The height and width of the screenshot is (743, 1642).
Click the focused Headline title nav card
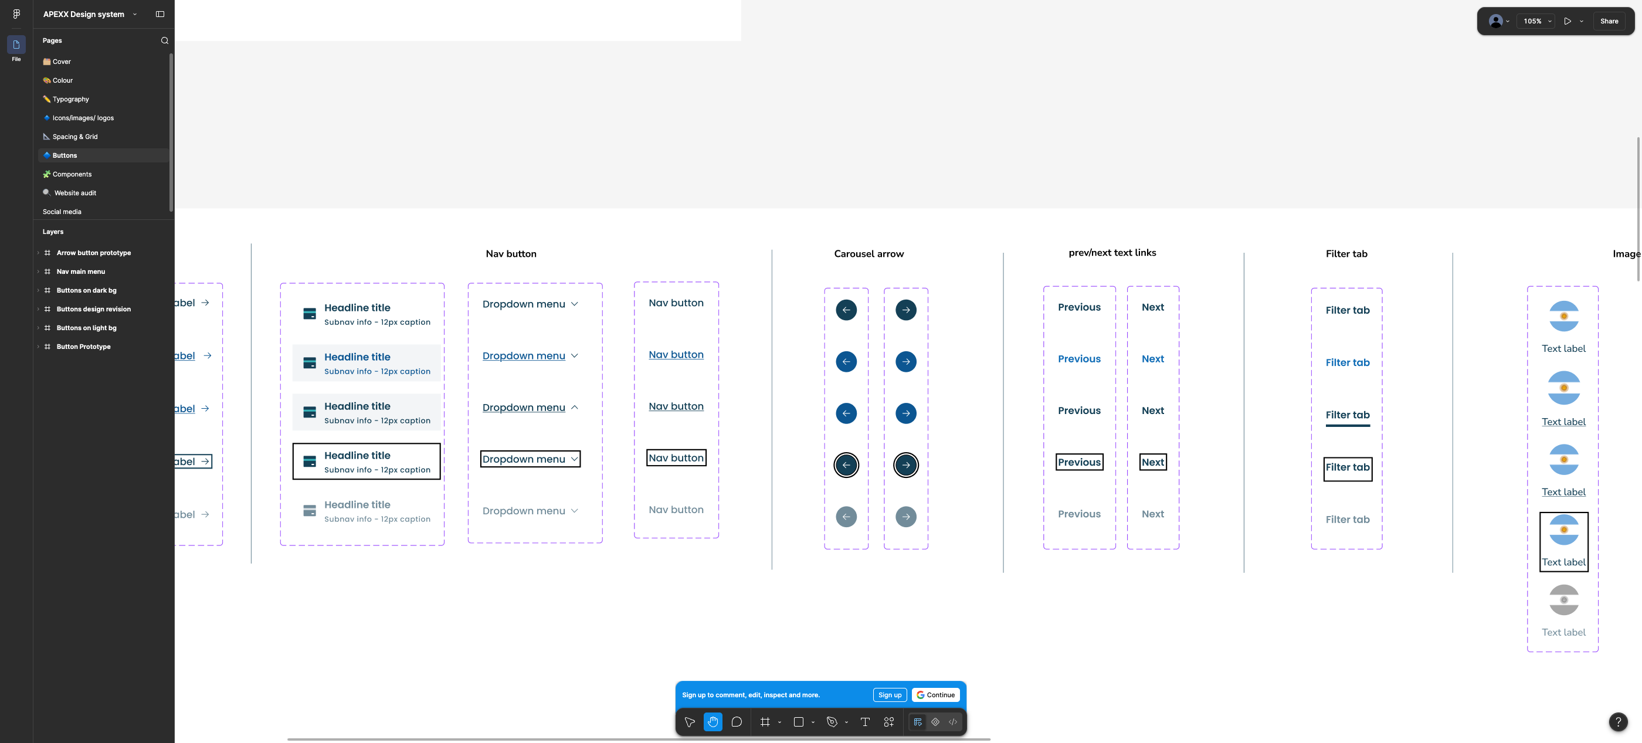366,462
